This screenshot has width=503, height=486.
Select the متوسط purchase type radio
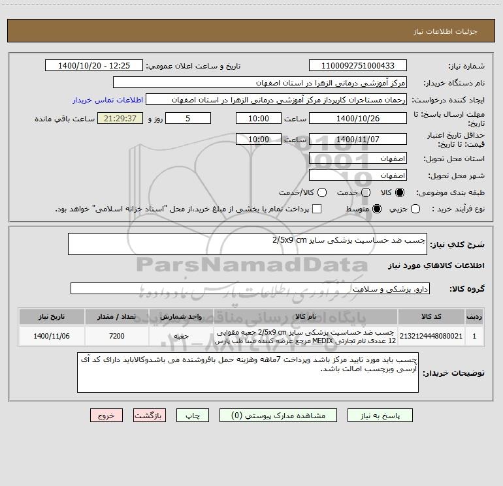pos(377,209)
